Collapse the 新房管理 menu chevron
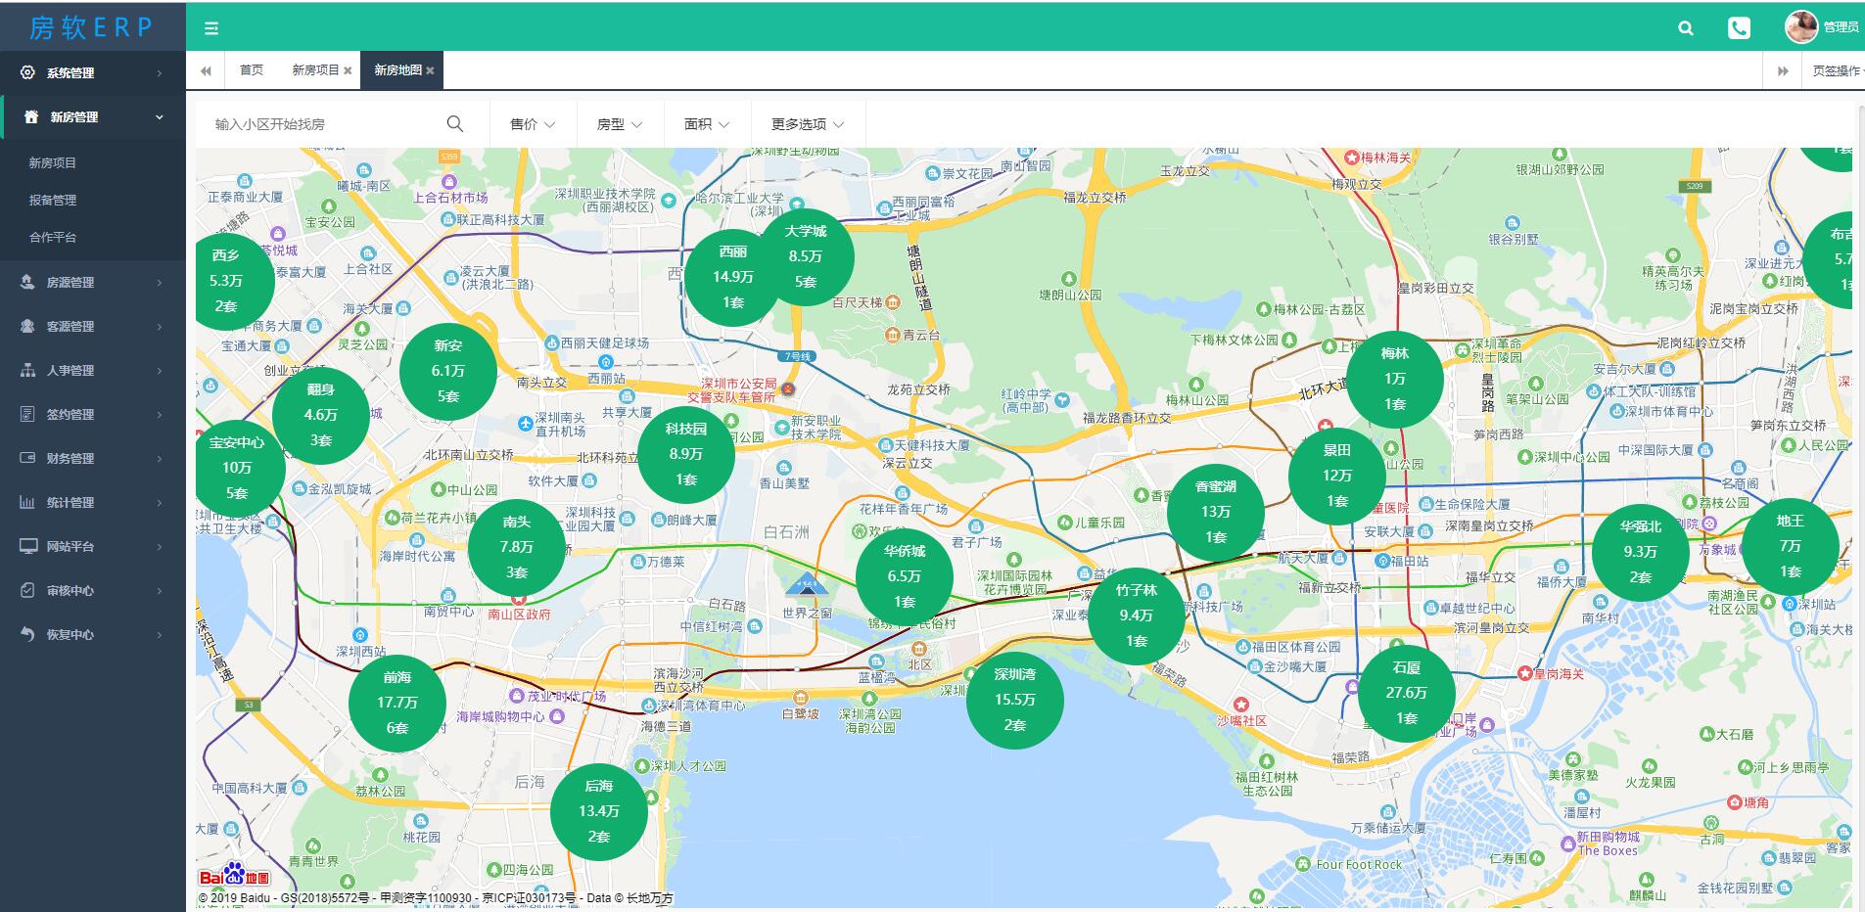 pos(160,117)
